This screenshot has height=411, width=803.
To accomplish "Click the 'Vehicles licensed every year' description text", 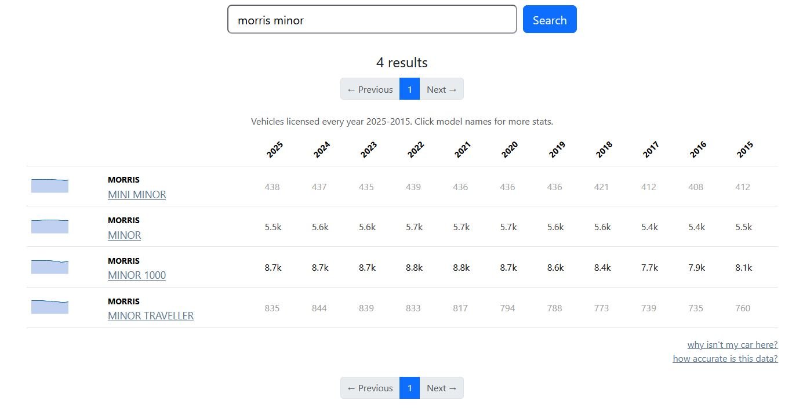I will pyautogui.click(x=402, y=122).
